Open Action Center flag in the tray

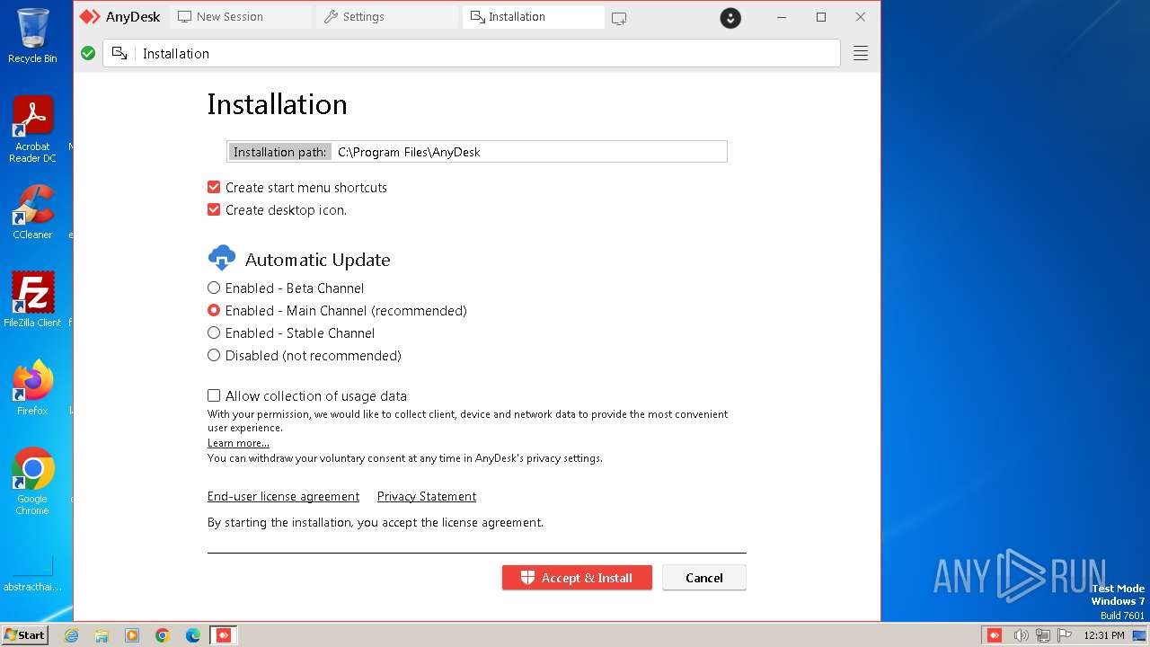click(1066, 635)
